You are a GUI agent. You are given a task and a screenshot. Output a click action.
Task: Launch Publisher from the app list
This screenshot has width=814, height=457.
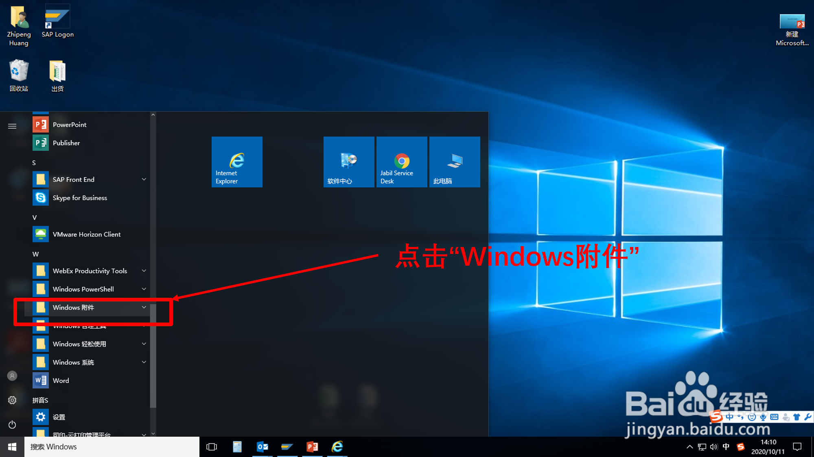coord(66,143)
